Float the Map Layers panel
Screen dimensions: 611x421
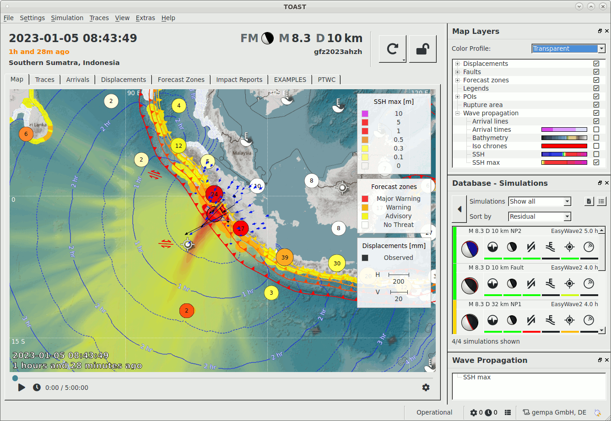tap(600, 31)
